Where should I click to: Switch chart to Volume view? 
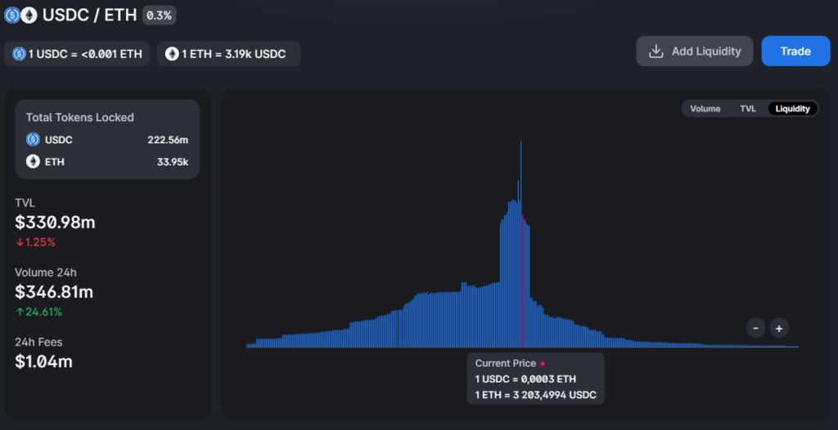(x=705, y=109)
